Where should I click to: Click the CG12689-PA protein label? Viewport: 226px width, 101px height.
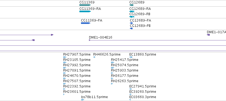coord(140,20)
